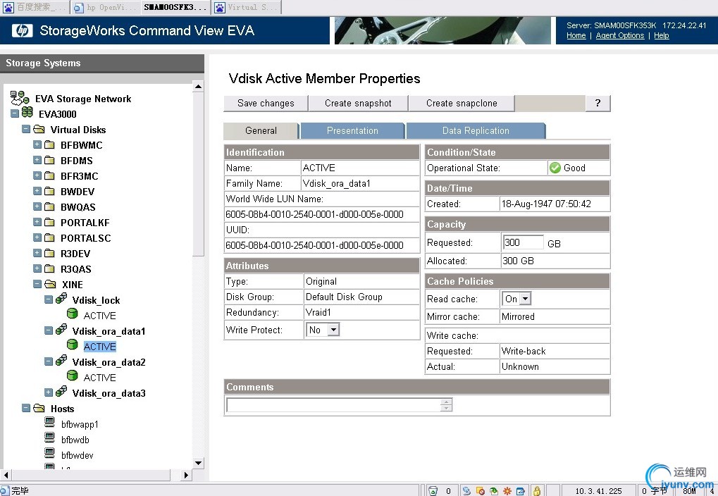Click the R3QAS folder icon
This screenshot has width=718, height=496.
coord(49,269)
